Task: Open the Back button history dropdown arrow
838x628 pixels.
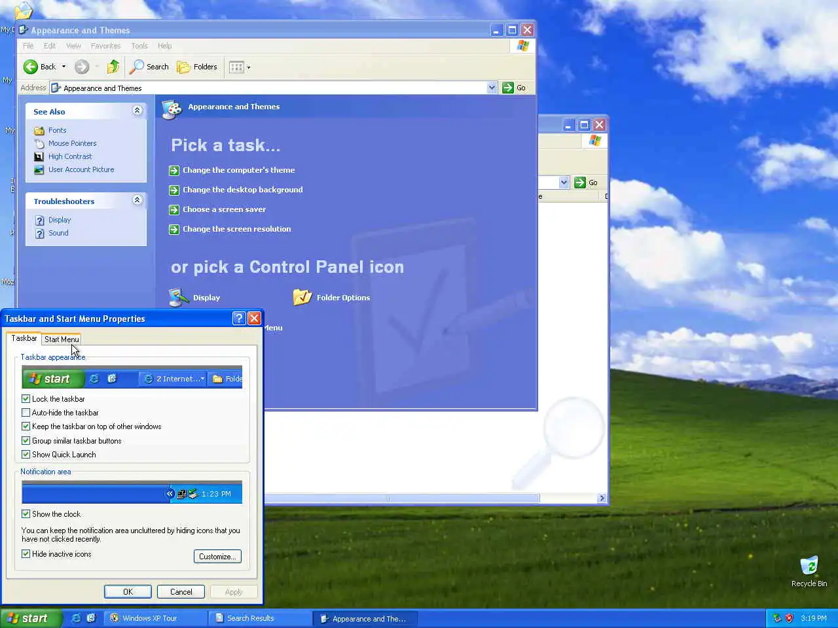Action: point(64,67)
